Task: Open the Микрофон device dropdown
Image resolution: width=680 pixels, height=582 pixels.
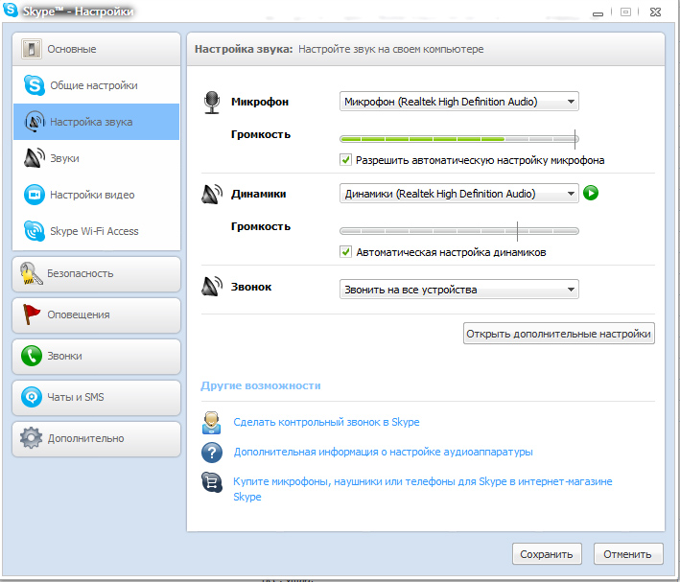Action: click(x=458, y=102)
